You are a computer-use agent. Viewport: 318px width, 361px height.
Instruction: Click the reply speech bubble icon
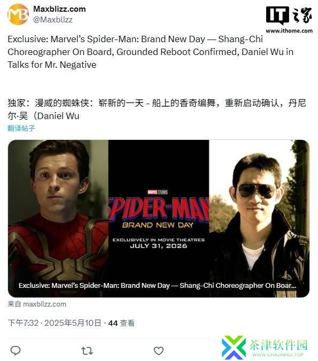pos(15,351)
